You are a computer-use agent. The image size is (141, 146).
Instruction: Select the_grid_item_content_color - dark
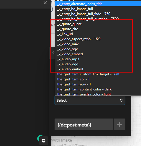coord(98,89)
